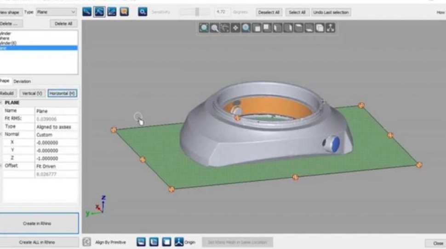The width and height of the screenshot is (446, 249).
Task: Collapse the Offset property group
Action: [x=1, y=166]
